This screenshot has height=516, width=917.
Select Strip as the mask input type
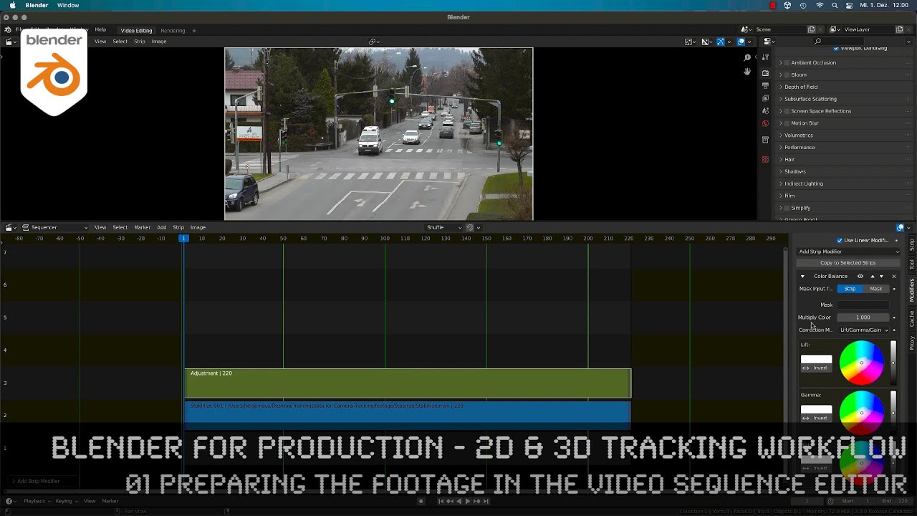click(850, 289)
